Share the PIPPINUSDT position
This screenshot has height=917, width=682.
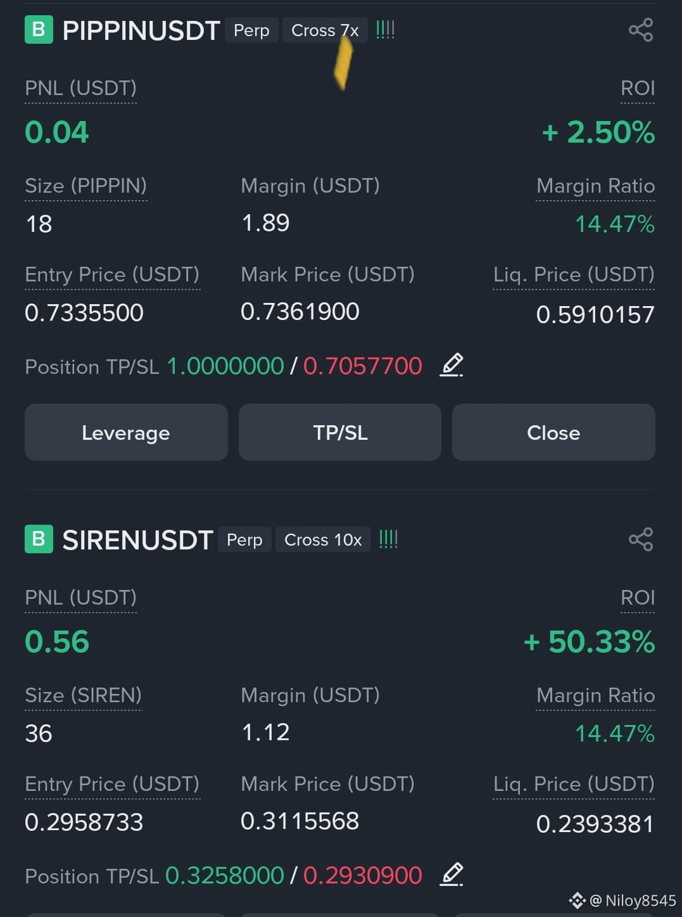(x=641, y=30)
